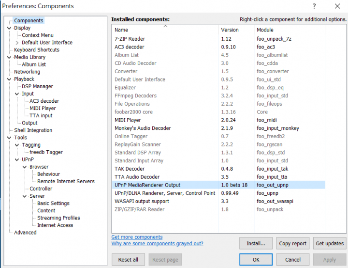Select the FFmpeg Decoders row
Image resolution: width=348 pixels, height=268 pixels.
218,96
